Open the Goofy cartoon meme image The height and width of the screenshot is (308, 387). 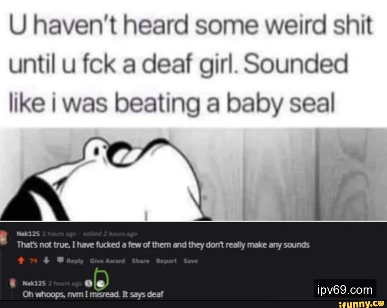[x=193, y=174]
